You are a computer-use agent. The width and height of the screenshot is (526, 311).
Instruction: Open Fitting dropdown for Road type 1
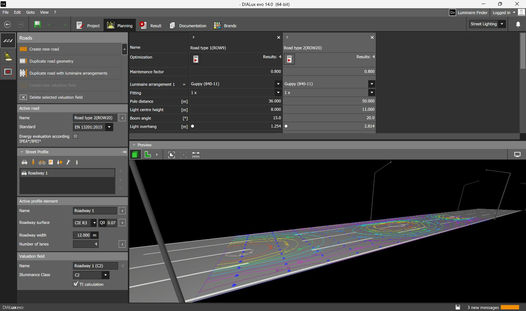[278, 93]
